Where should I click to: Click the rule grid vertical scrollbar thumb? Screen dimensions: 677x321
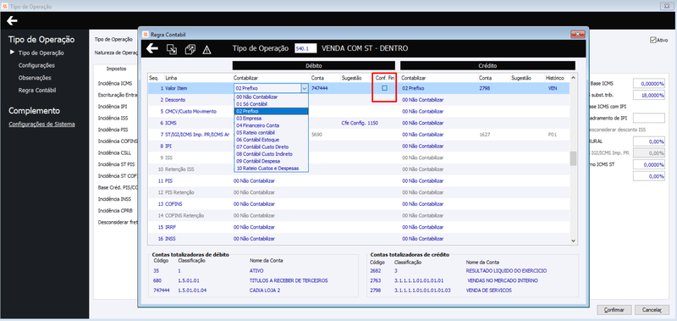tap(574, 158)
